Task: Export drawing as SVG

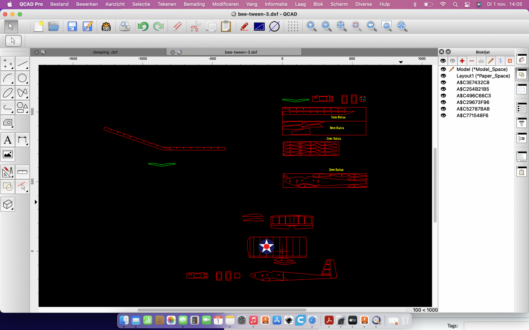Action: [106, 26]
